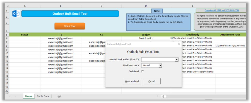This screenshot has height=103, width=251.
Task: Click the Subject column header cell
Action: coord(146,35)
